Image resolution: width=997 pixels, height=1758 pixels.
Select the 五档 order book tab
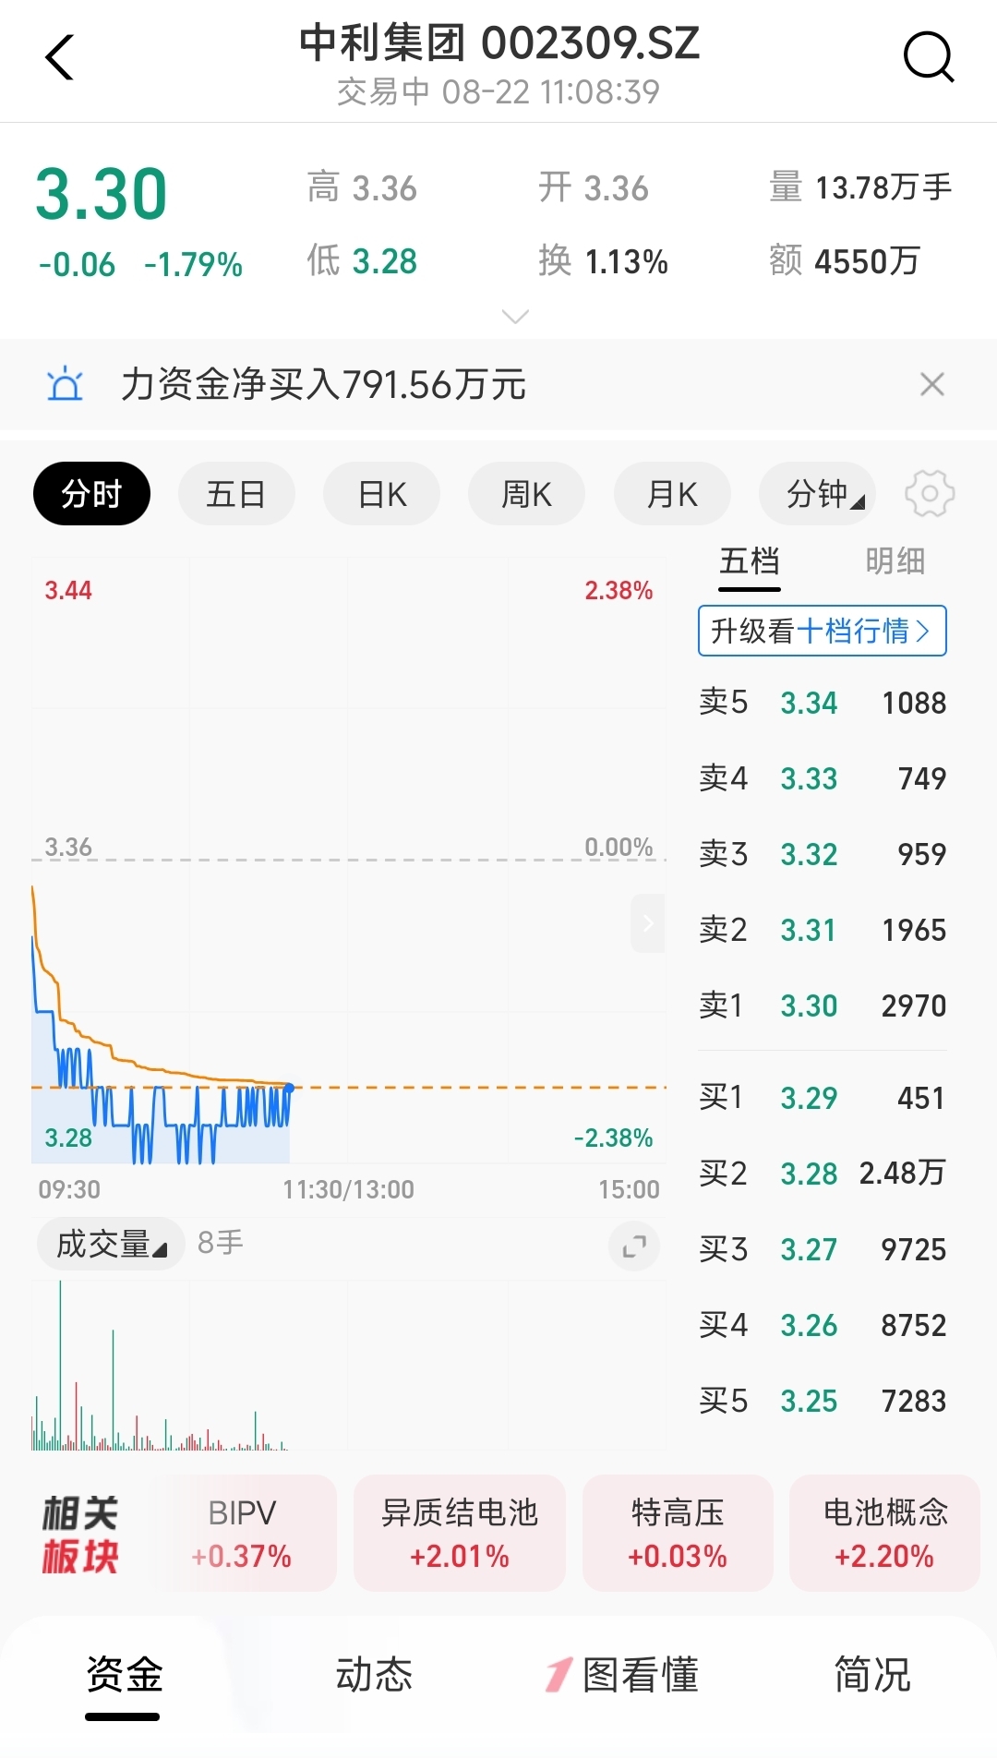pyautogui.click(x=750, y=561)
